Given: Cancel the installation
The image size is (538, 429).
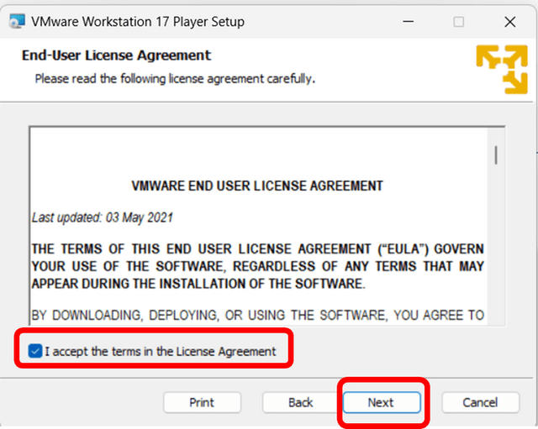Looking at the screenshot, I should coord(480,402).
